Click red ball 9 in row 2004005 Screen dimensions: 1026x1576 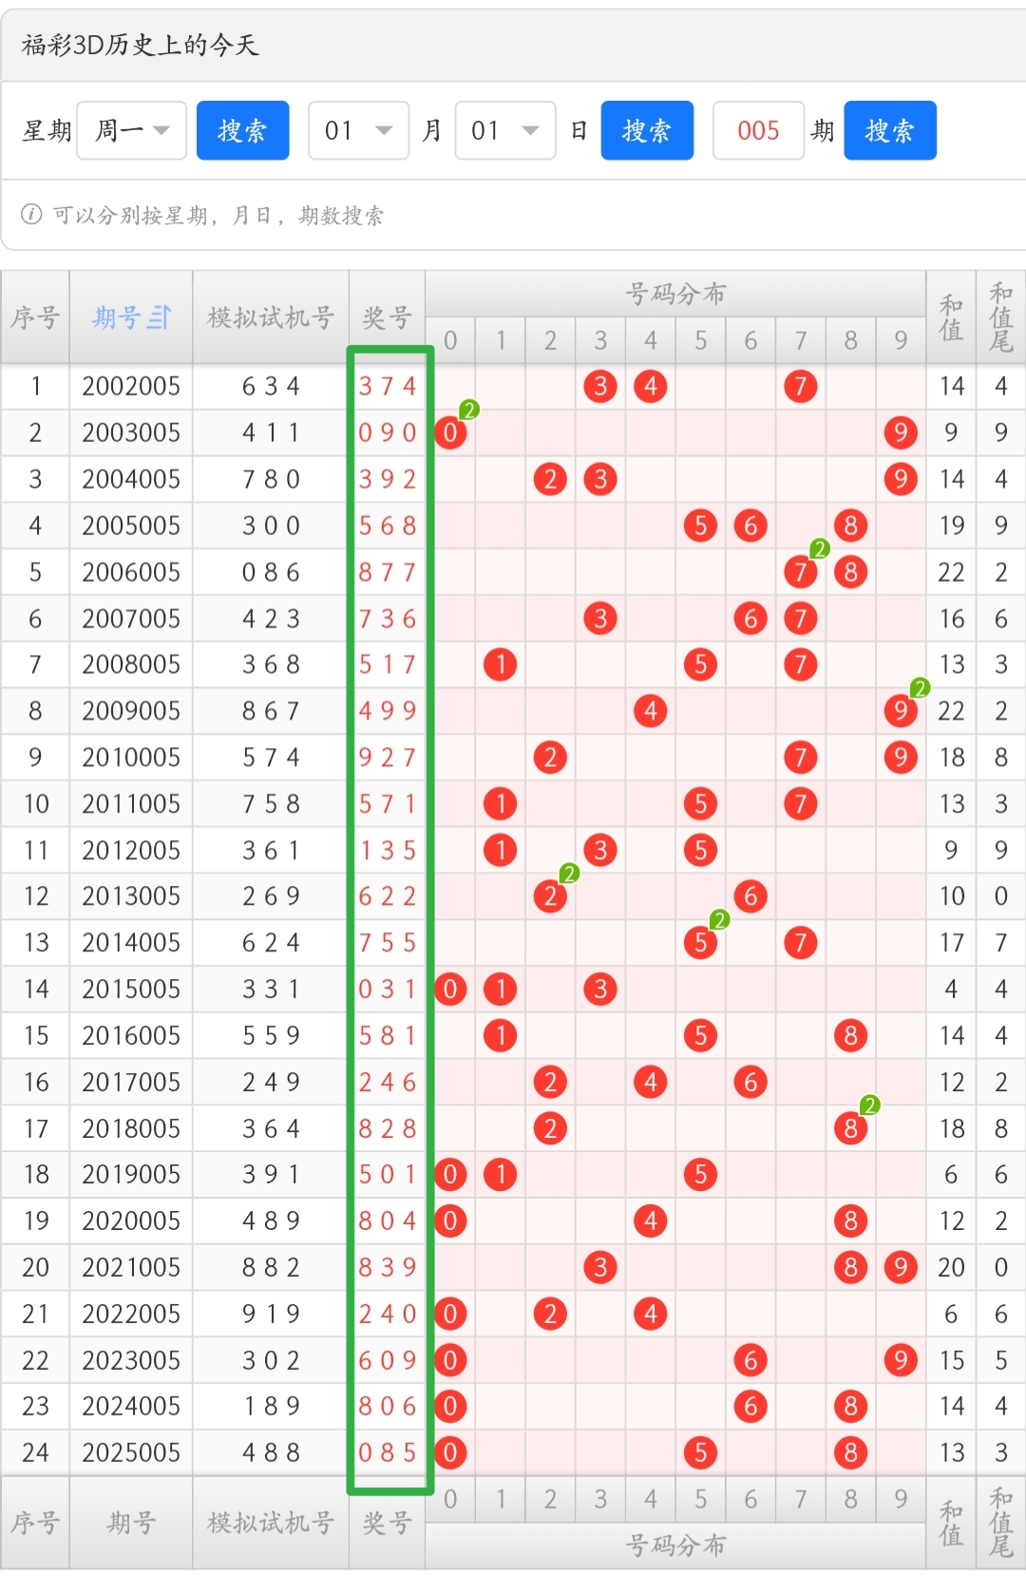coord(901,479)
